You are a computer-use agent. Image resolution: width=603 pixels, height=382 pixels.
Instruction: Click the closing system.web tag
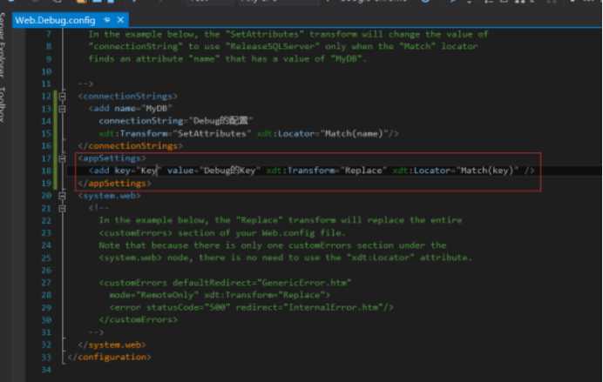[112, 345]
